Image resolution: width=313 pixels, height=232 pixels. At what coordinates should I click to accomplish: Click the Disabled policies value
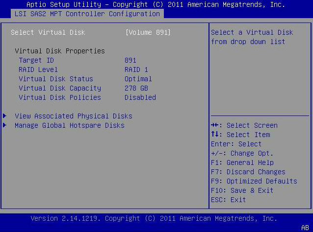point(140,97)
